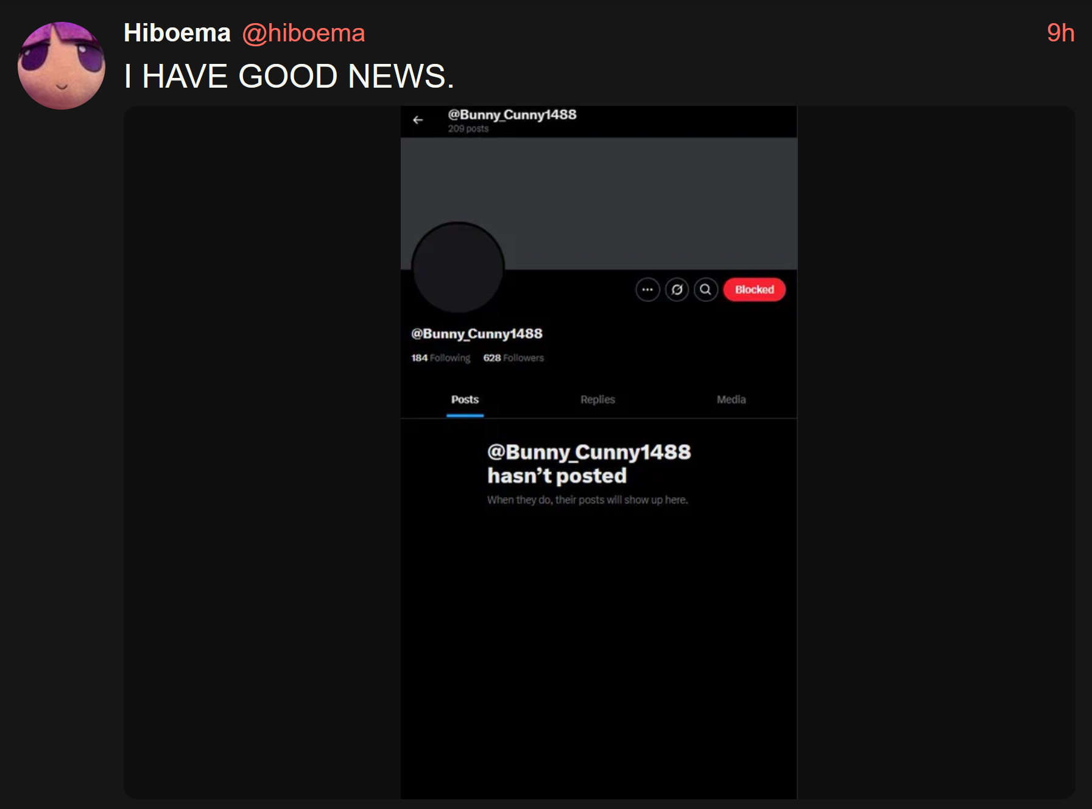This screenshot has height=809, width=1092.
Task: Open the @hiboema handle link
Action: 303,33
